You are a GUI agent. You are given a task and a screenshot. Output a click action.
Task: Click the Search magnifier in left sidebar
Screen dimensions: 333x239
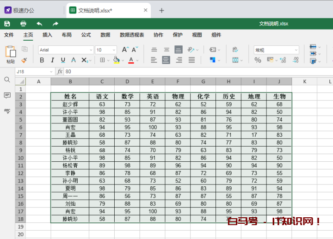tap(7, 80)
